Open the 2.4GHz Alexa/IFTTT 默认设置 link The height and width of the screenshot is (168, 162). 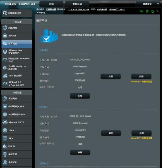click(x=141, y=82)
